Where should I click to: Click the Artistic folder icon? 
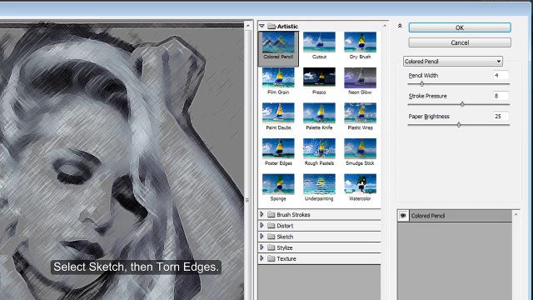pos(271,26)
